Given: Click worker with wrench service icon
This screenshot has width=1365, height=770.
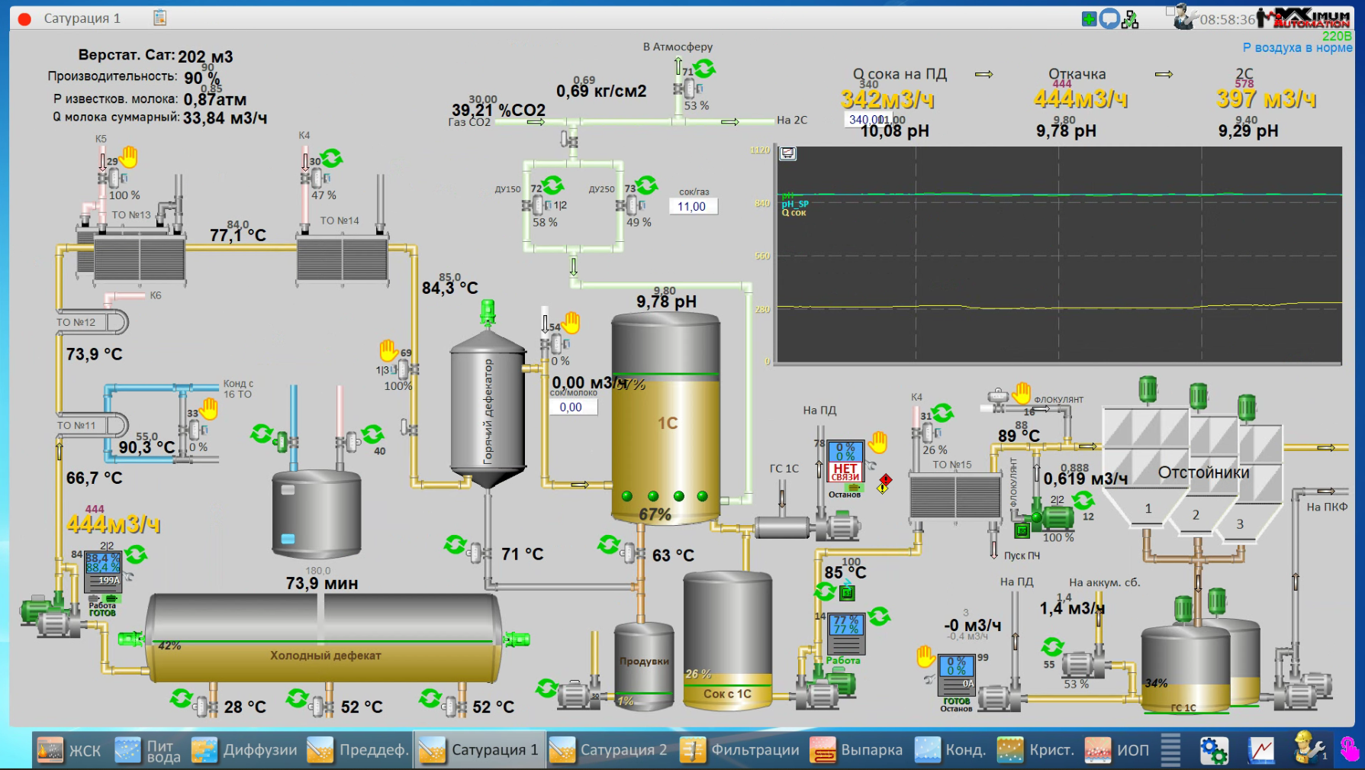Looking at the screenshot, I should pos(1309,749).
